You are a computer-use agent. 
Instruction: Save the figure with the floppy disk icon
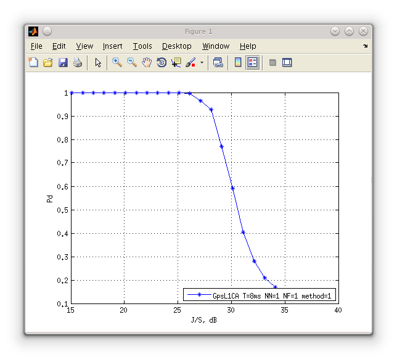[63, 62]
